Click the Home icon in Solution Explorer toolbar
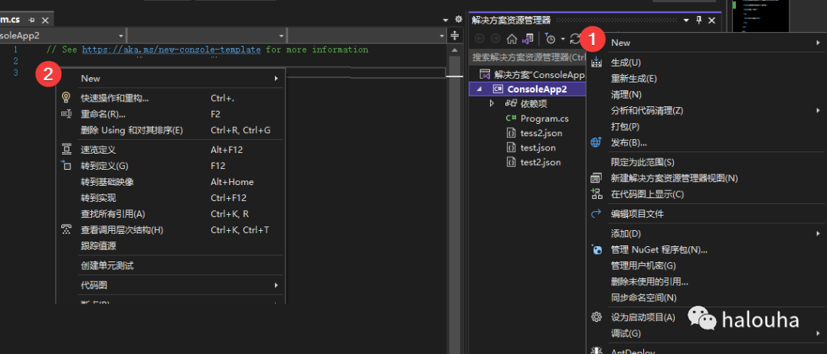The width and height of the screenshot is (827, 354). (512, 39)
